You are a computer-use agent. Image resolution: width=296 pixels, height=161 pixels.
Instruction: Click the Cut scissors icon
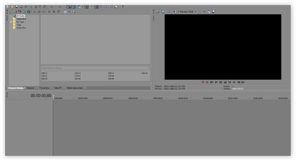(35, 7)
